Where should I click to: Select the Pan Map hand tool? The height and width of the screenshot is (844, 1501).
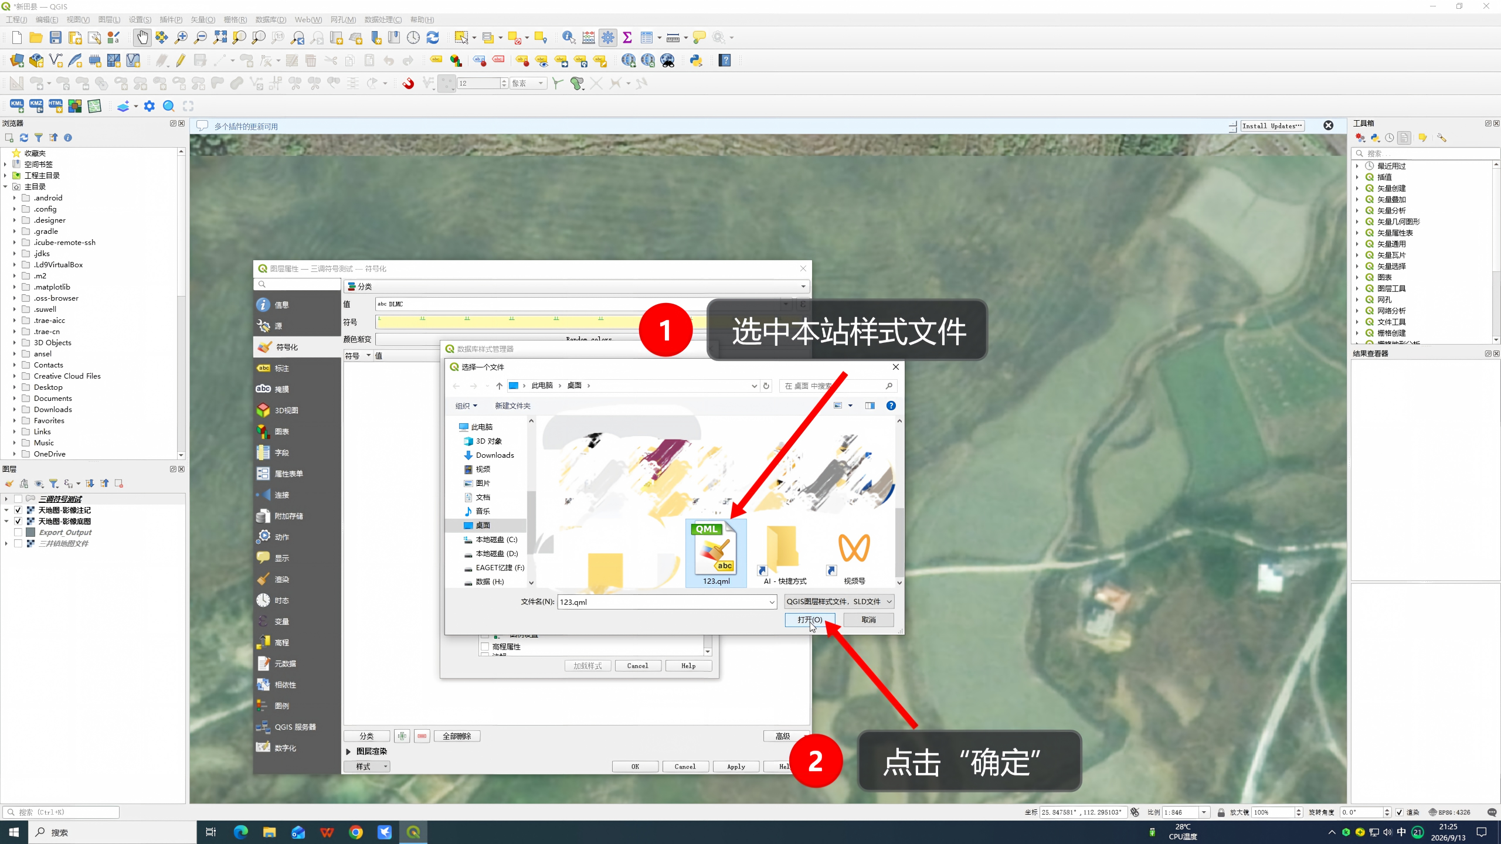[x=142, y=38]
